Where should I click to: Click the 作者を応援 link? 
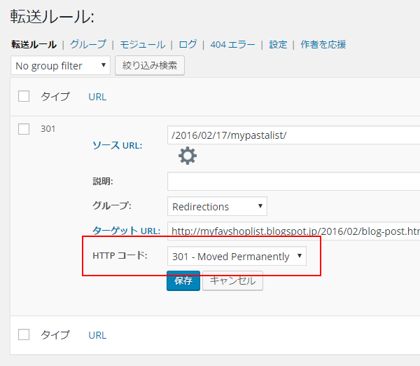tap(323, 45)
